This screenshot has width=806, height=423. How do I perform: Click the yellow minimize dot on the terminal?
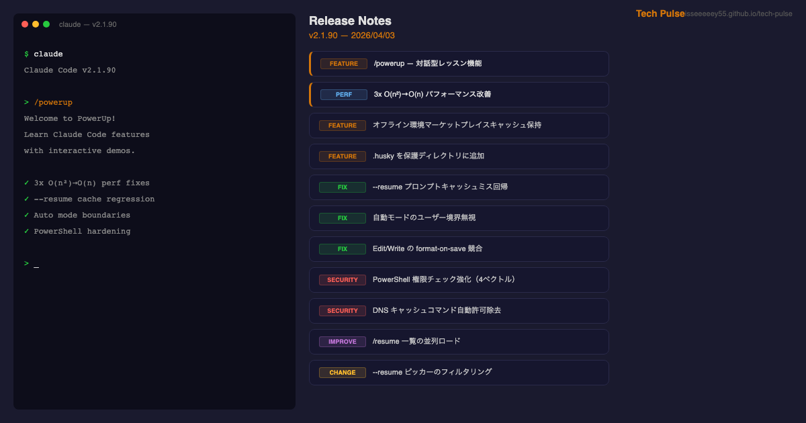[x=36, y=24]
